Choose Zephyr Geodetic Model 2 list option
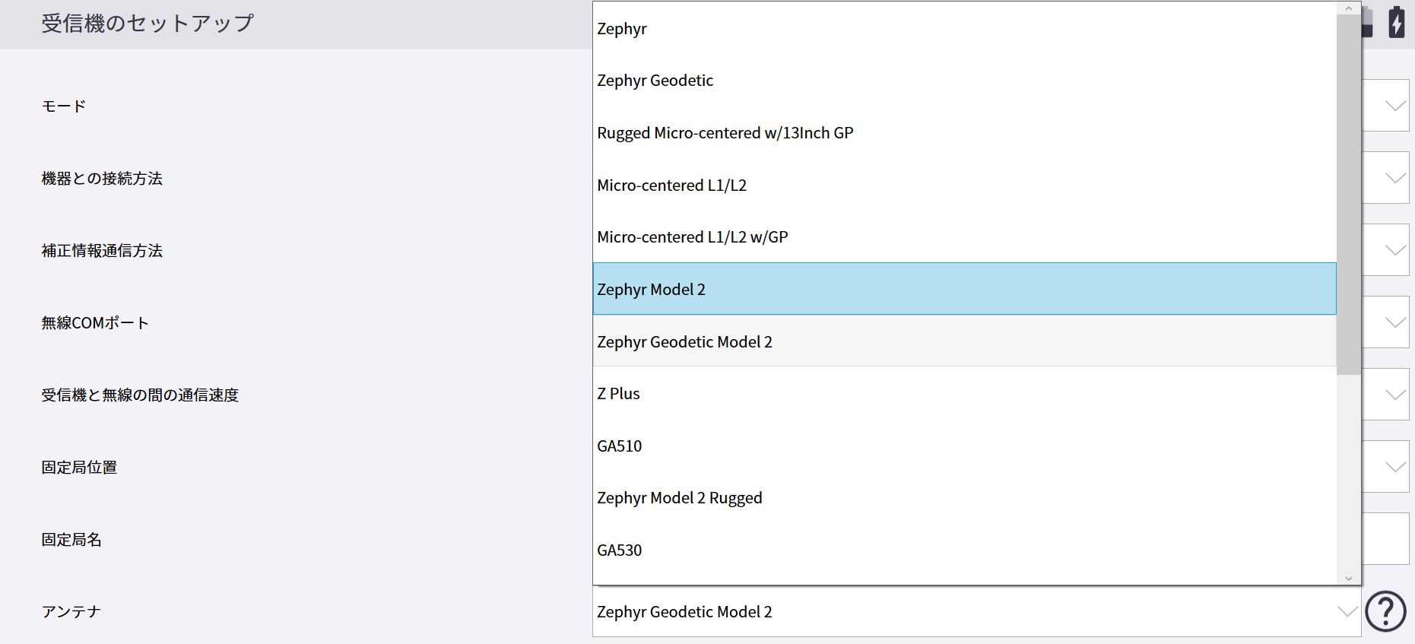The image size is (1415, 644). click(684, 342)
